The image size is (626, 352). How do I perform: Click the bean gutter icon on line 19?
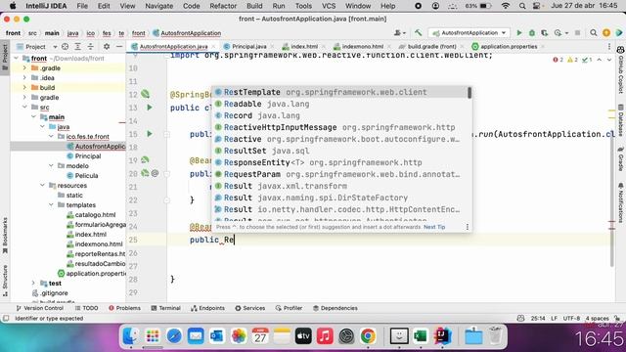point(145,160)
